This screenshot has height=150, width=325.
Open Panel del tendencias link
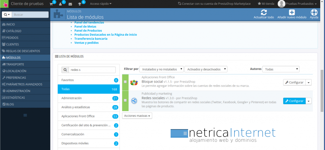tap(89, 22)
